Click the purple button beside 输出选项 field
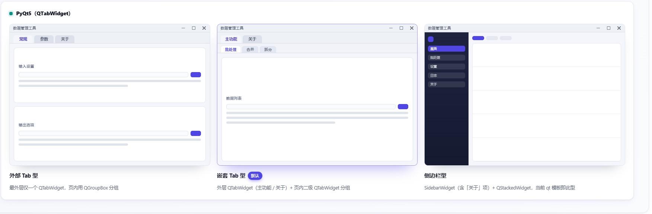 (196, 133)
